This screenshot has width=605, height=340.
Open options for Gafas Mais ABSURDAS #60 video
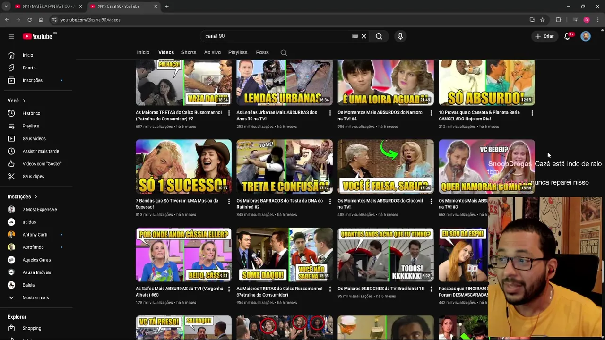(229, 289)
